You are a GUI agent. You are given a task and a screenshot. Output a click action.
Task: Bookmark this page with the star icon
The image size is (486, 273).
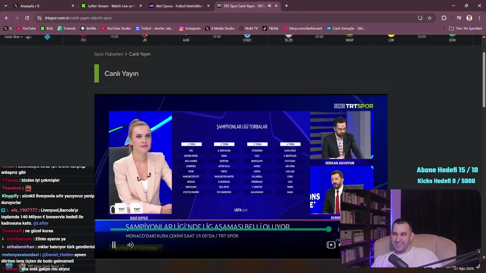point(429,18)
